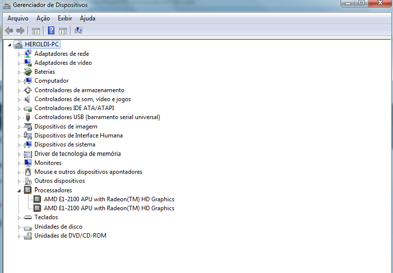Select the Controladores de armazenamento label

pos(79,90)
